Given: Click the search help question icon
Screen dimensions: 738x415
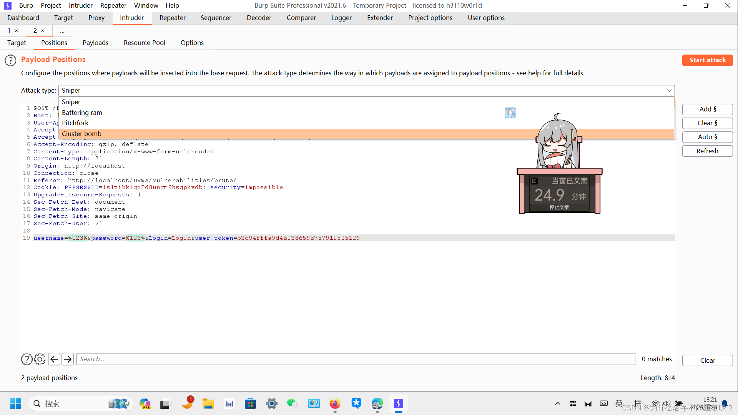Looking at the screenshot, I should point(27,359).
